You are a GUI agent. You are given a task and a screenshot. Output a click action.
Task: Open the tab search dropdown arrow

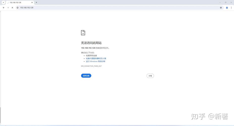[3, 3]
